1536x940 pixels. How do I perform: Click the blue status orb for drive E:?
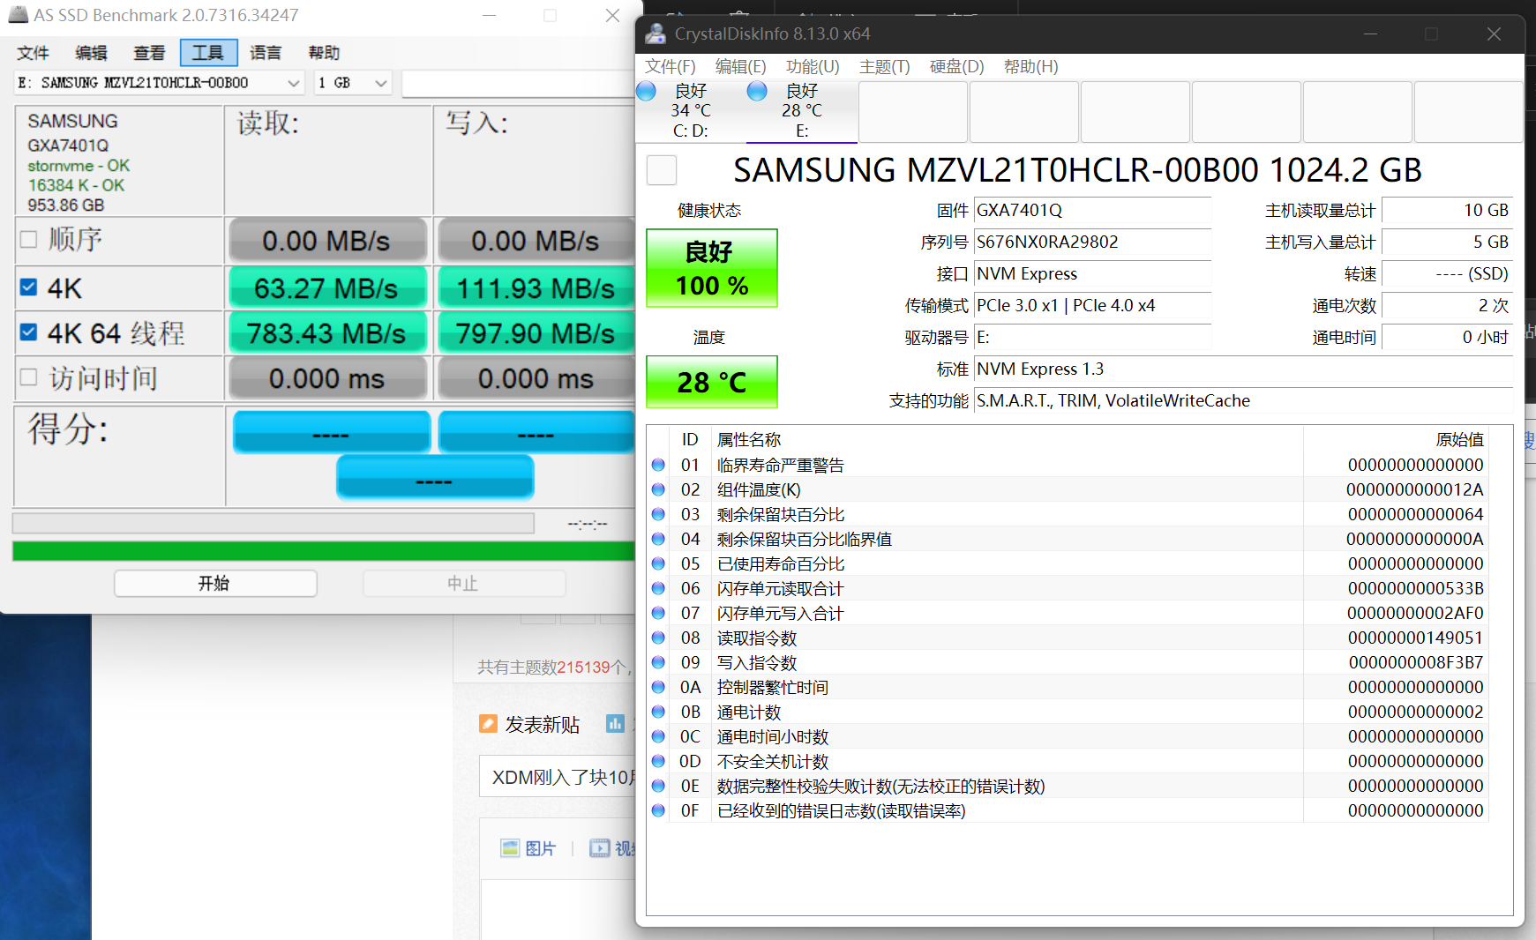[x=757, y=91]
